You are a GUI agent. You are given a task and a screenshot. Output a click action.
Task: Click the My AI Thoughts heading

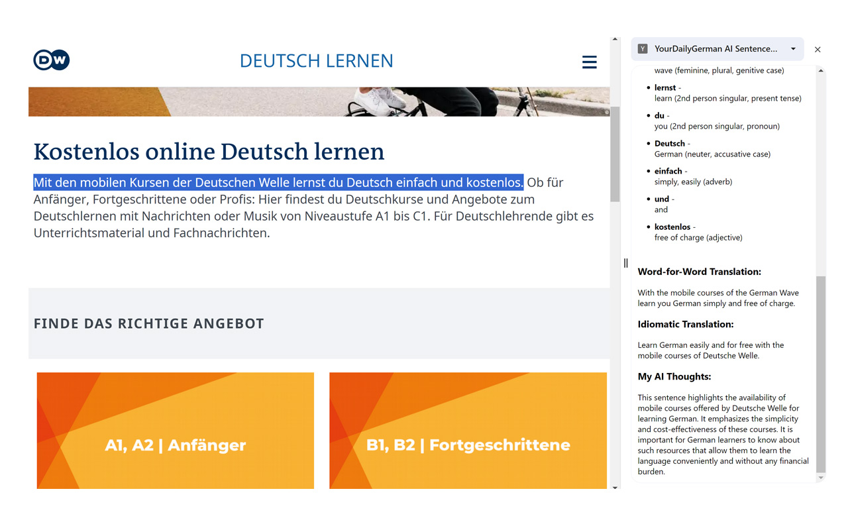point(674,376)
